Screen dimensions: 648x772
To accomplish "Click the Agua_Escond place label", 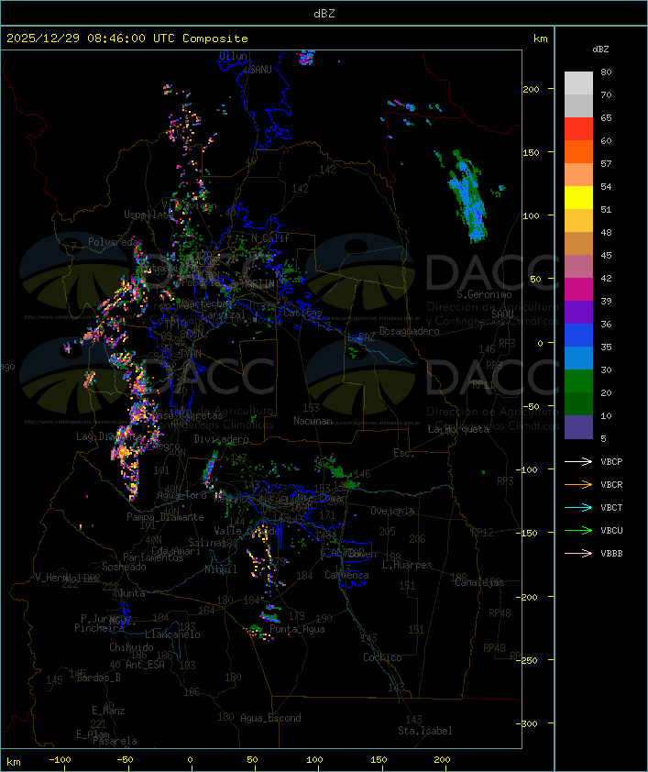I will coord(270,718).
